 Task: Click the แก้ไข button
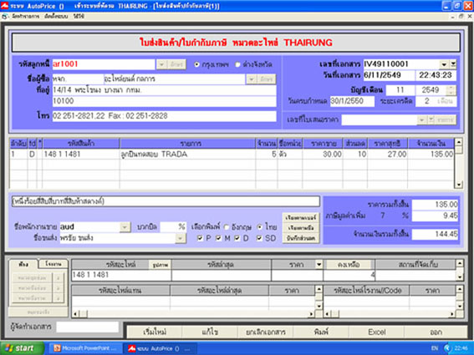click(210, 332)
